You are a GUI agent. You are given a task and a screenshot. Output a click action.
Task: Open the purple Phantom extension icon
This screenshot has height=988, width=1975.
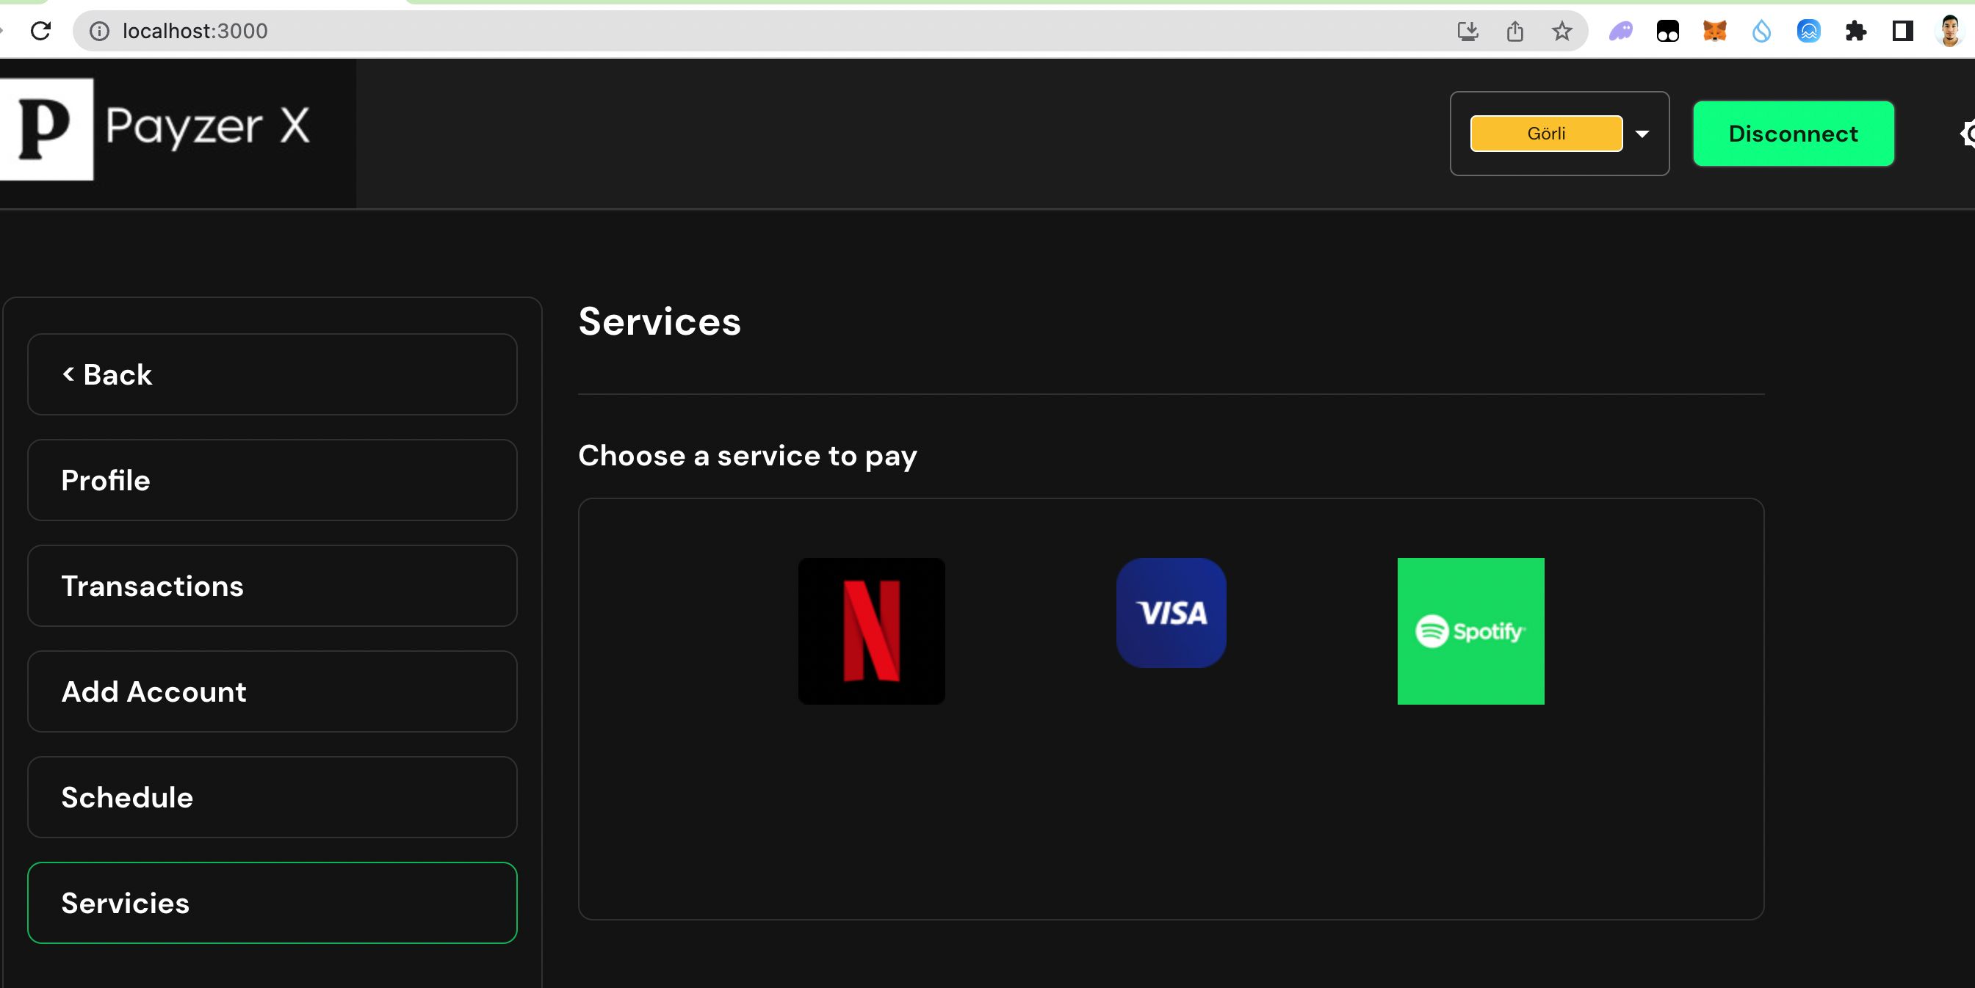tap(1620, 31)
